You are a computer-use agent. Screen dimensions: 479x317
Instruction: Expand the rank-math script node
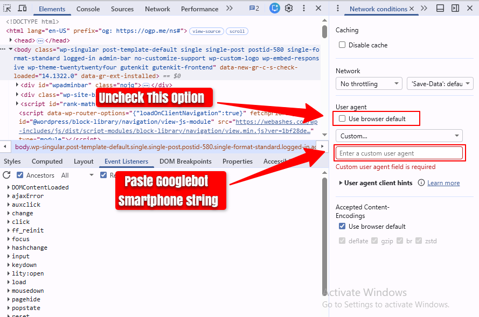tap(17, 103)
